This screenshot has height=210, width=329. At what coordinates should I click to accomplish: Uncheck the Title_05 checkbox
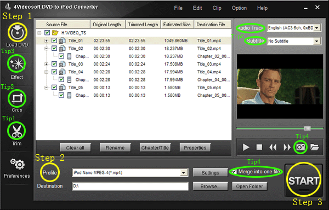tap(54, 87)
